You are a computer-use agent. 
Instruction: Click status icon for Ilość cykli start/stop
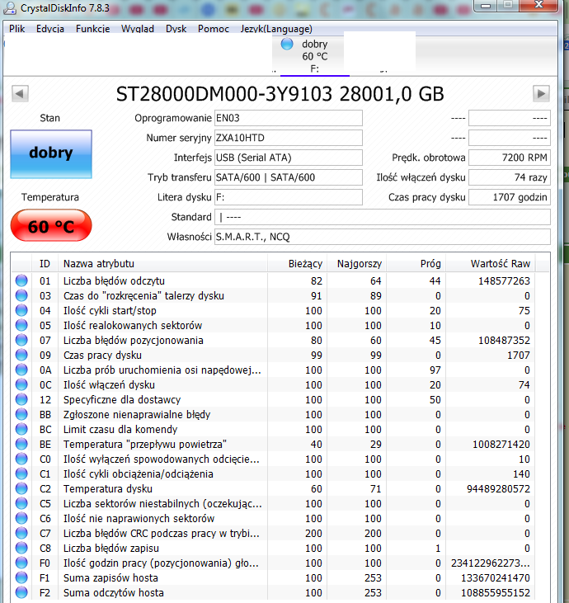[x=21, y=310]
